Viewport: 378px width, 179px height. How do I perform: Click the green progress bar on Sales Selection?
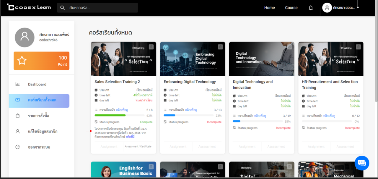click(x=110, y=115)
